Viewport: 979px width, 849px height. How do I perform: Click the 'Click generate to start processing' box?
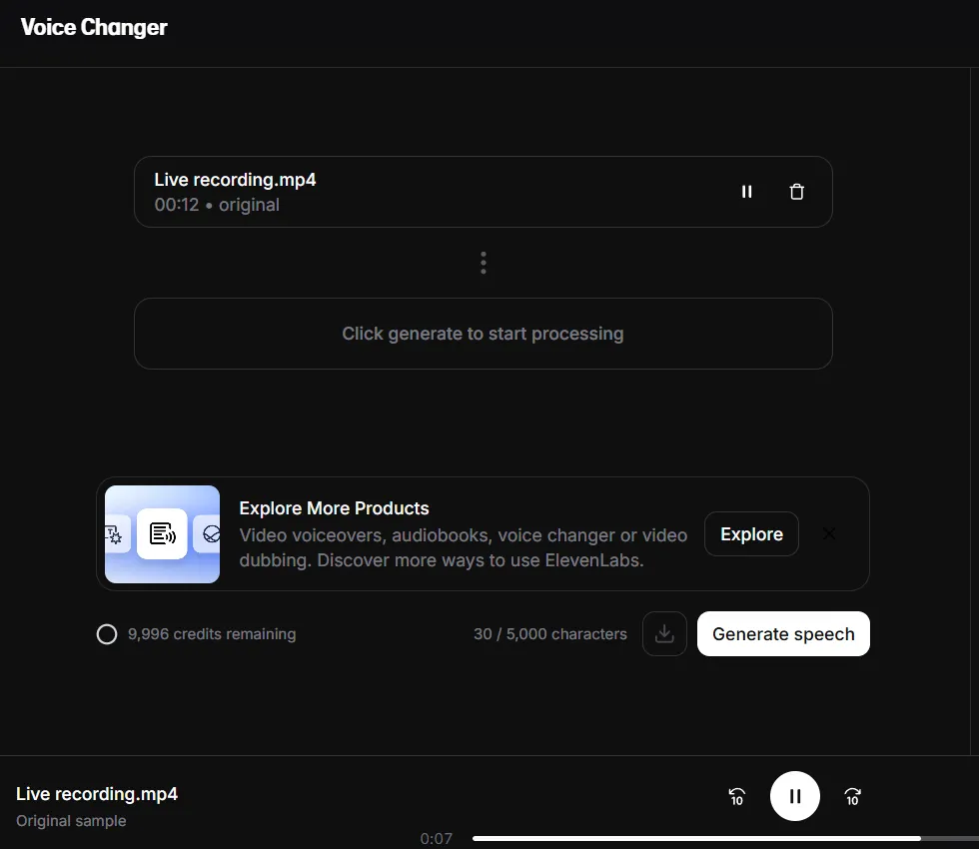[483, 334]
